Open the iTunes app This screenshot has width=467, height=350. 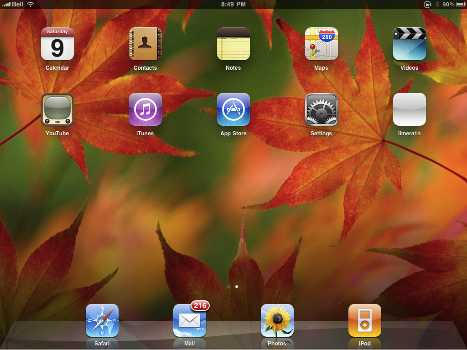click(145, 109)
